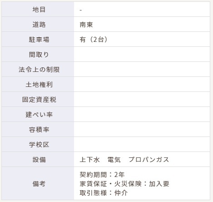Select the 法令上の制限 label
The image size is (213, 202).
39,70
